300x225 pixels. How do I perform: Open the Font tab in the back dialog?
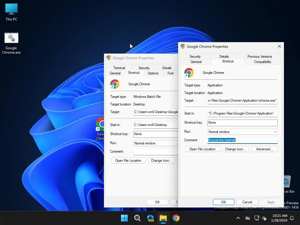tap(170, 73)
